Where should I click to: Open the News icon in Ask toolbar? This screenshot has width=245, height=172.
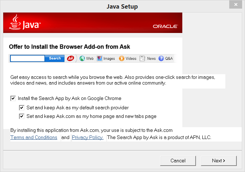click(143, 58)
